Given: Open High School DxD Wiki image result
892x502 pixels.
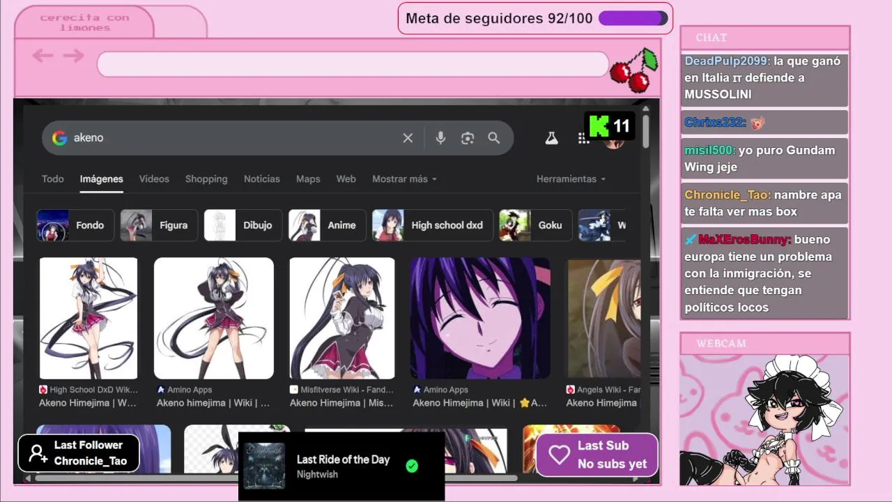Looking at the screenshot, I should click(x=89, y=318).
